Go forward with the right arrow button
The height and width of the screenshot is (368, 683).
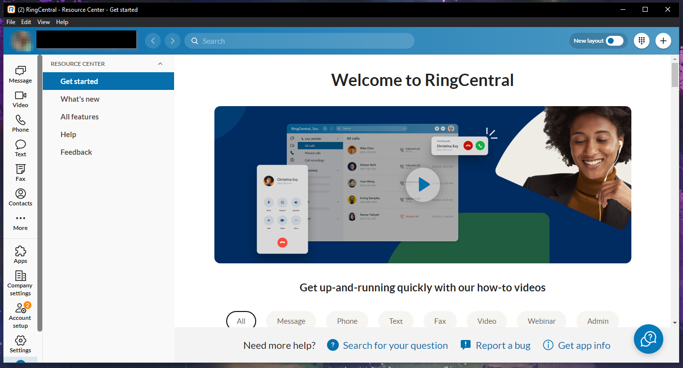173,41
